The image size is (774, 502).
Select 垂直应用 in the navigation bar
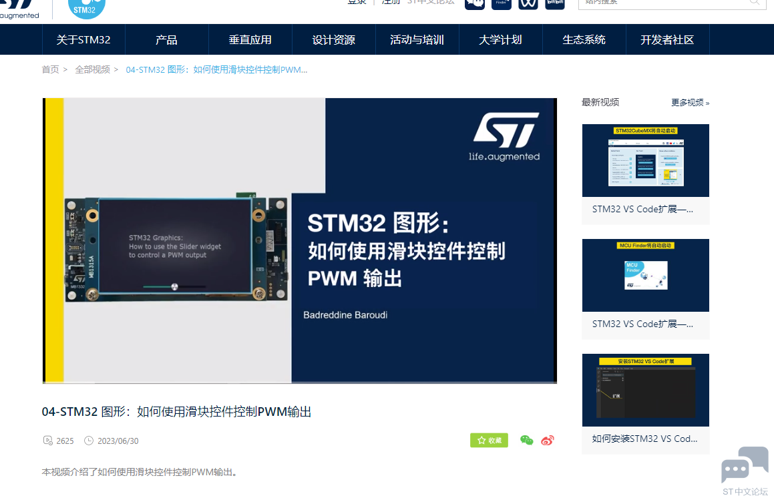click(250, 39)
